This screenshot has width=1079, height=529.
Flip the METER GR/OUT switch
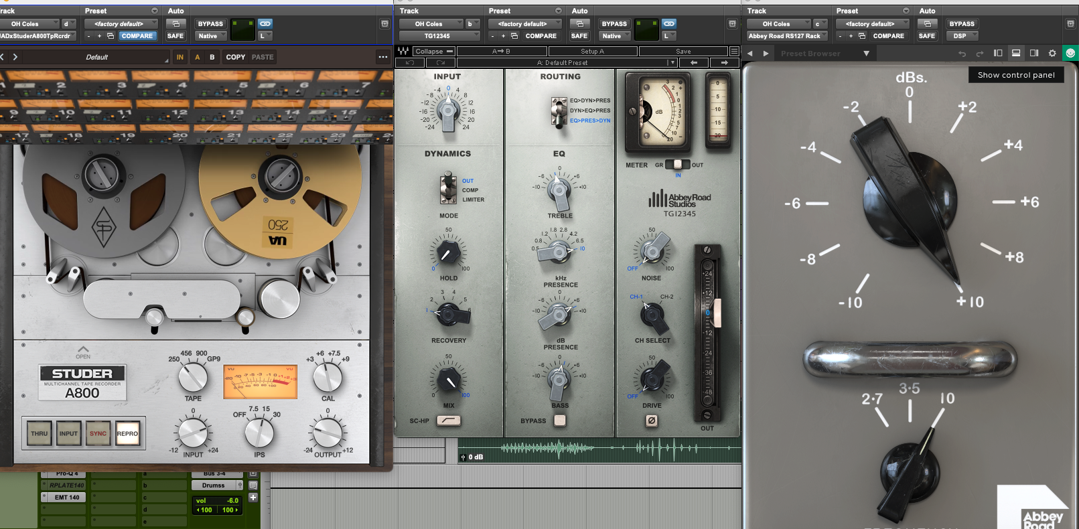pos(677,164)
